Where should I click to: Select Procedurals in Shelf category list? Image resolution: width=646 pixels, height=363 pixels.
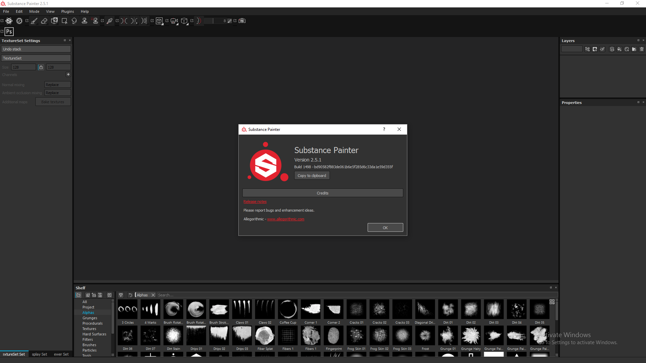pos(93,323)
